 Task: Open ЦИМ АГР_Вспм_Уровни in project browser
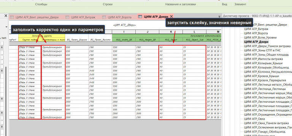click(260, 37)
